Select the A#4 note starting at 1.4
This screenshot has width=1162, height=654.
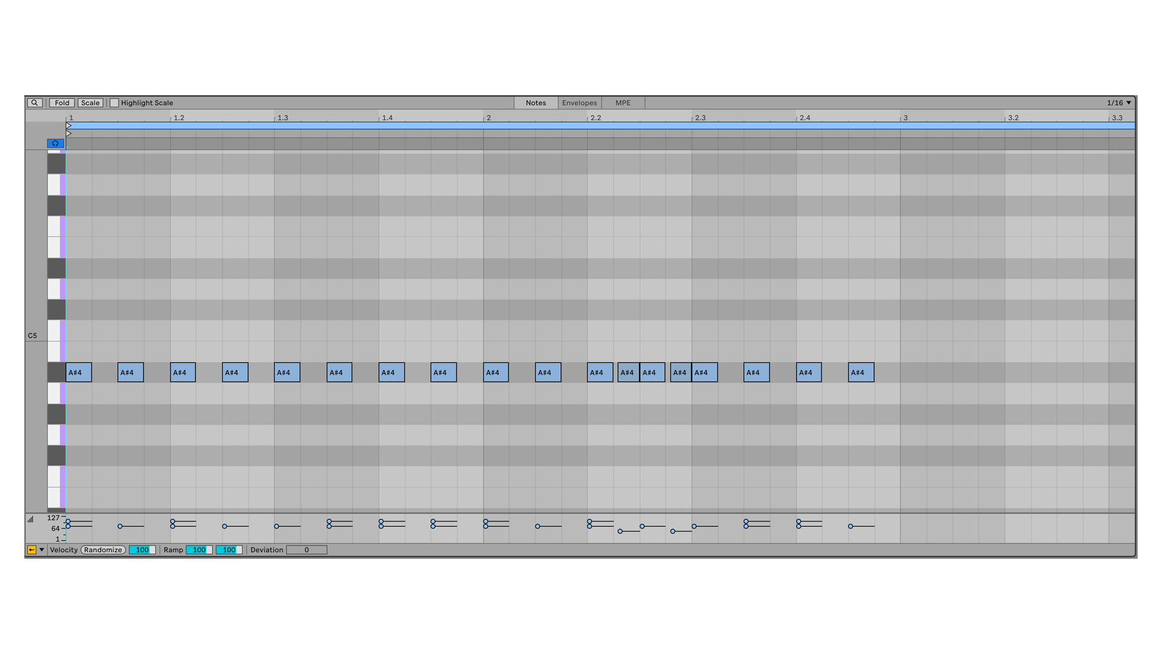(x=392, y=372)
